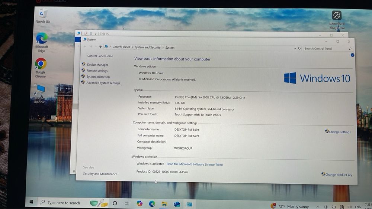Click the search magnifier in Control Panel

click(350, 49)
